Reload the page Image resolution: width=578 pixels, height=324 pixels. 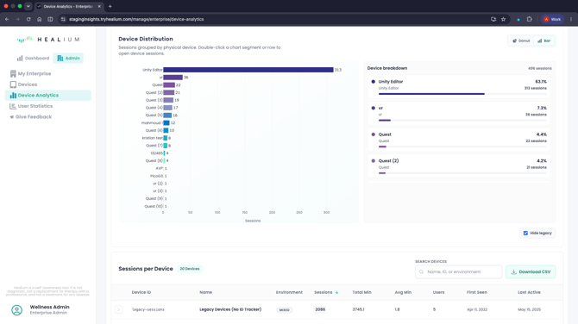point(28,19)
